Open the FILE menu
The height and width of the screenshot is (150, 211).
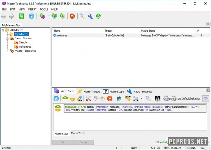pos(4,9)
